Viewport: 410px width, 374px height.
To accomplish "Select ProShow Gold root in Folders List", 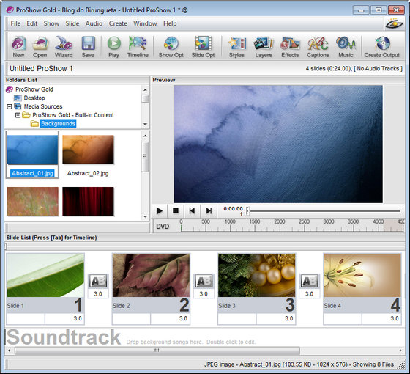I will (x=34, y=89).
